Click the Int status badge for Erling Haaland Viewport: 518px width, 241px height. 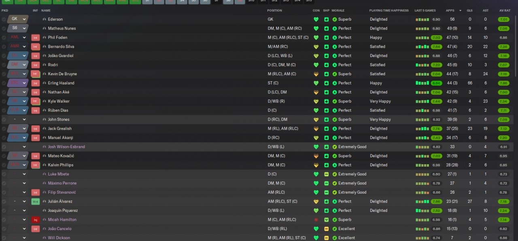(x=36, y=83)
